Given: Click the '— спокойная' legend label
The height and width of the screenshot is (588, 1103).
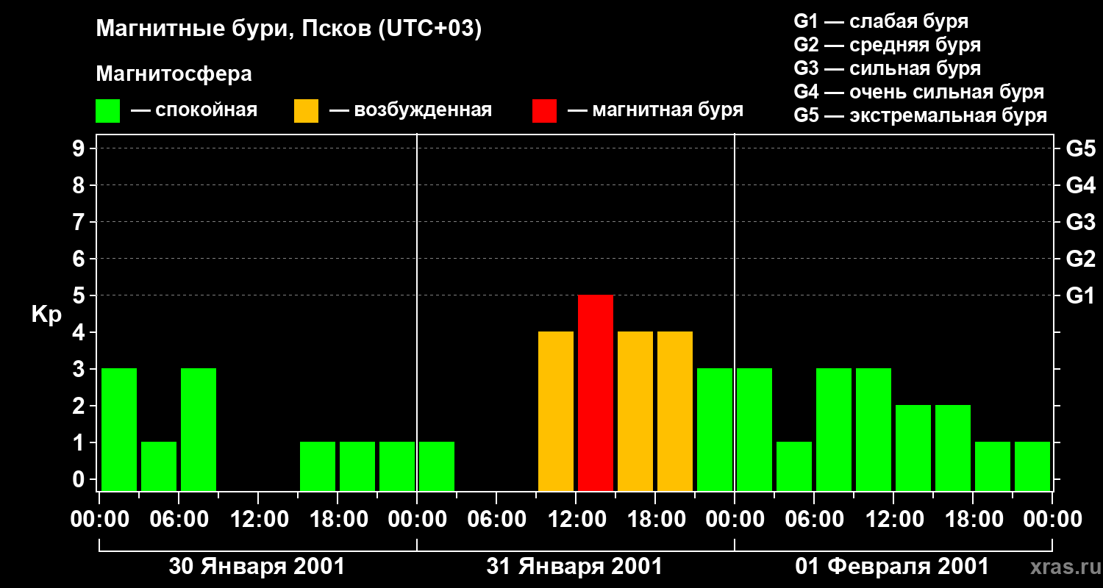Looking at the screenshot, I should click(x=194, y=110).
